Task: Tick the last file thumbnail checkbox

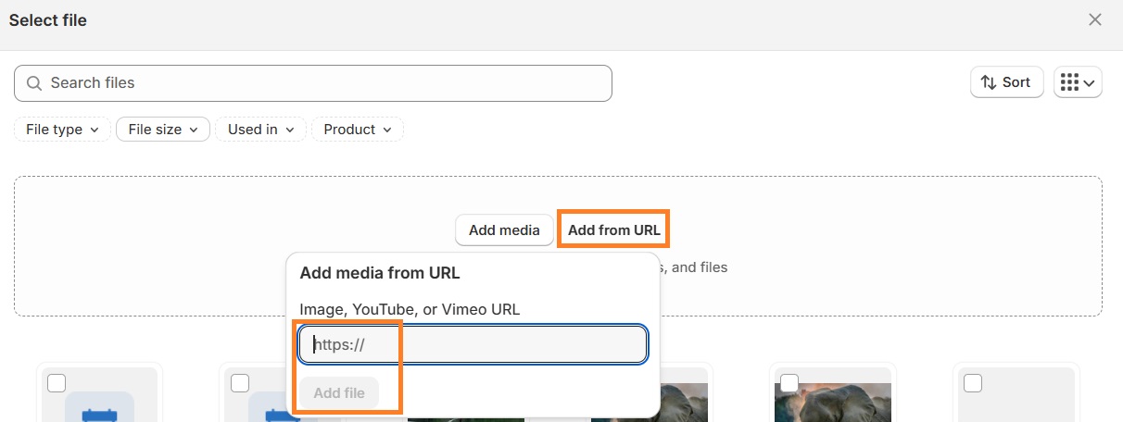Action: click(x=973, y=382)
